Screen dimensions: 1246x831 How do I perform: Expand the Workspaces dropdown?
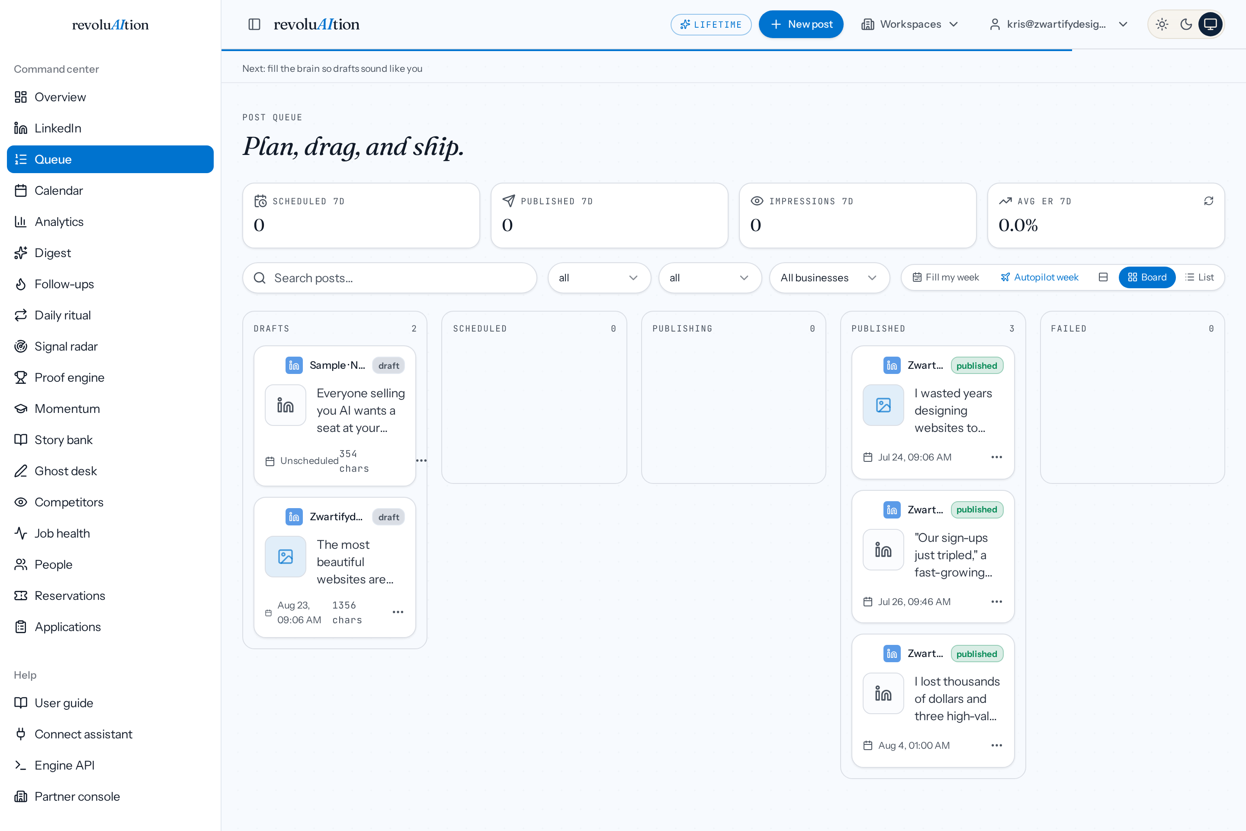pyautogui.click(x=910, y=24)
